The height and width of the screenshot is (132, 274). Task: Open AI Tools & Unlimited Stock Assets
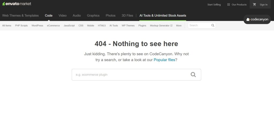coord(163,15)
